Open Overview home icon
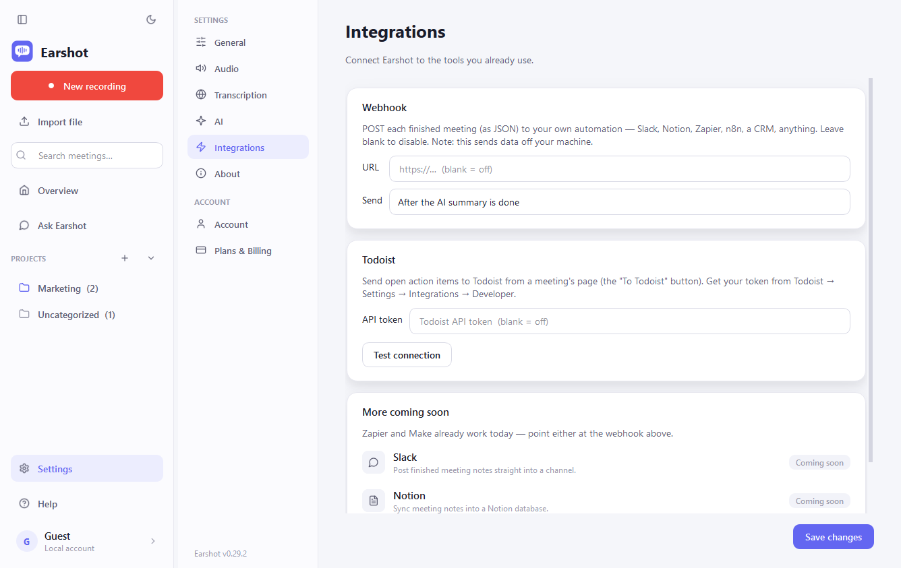The height and width of the screenshot is (568, 901). (24, 191)
